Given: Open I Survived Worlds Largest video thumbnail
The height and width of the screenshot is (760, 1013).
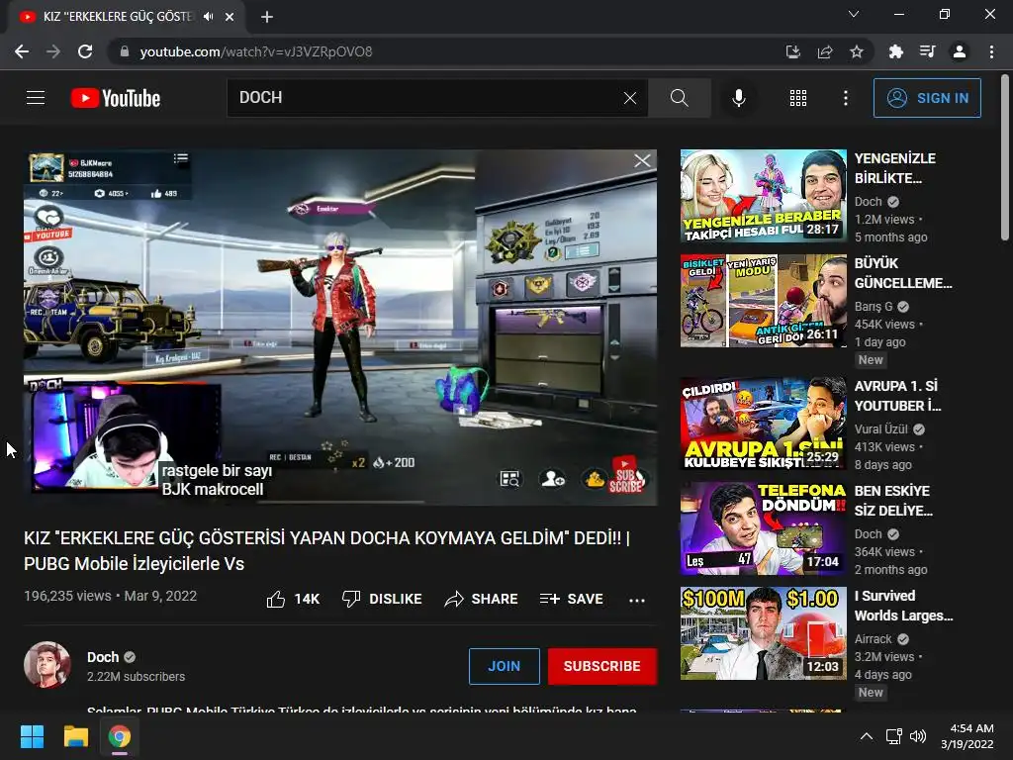Looking at the screenshot, I should coord(763,633).
